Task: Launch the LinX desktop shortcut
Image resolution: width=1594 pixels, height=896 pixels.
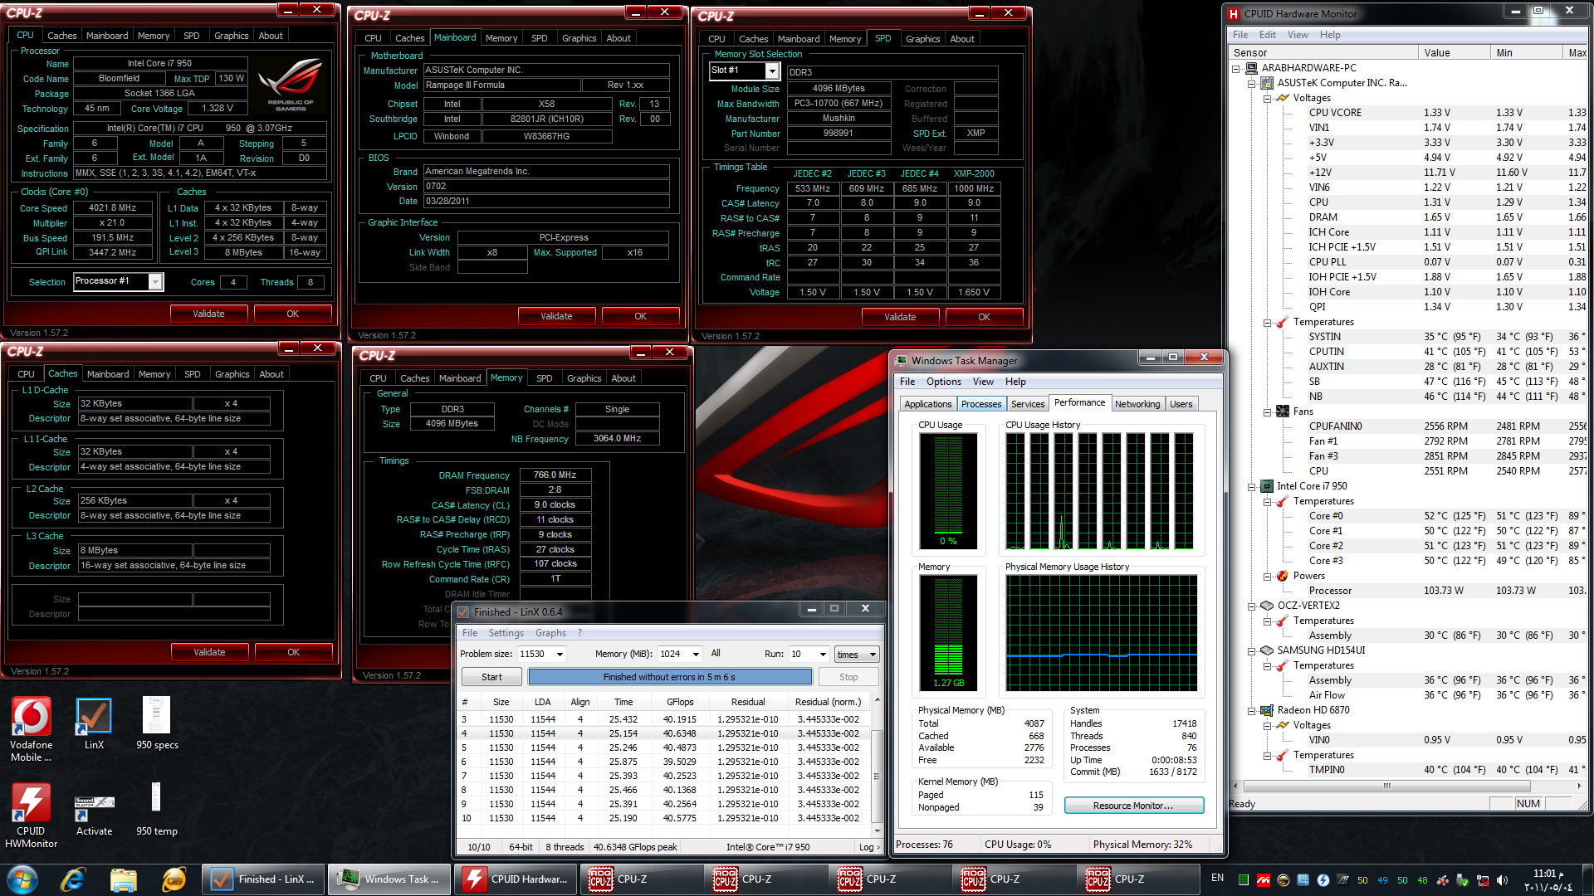Action: coord(94,723)
